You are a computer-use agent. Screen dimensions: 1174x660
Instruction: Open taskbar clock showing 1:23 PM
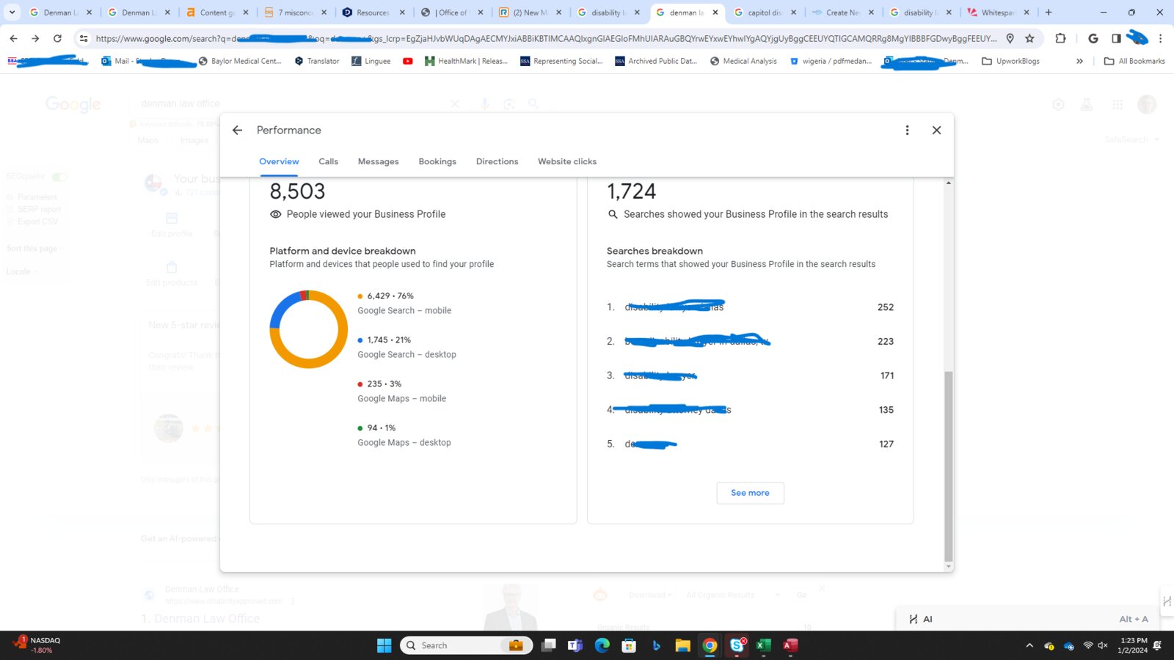[1132, 645]
